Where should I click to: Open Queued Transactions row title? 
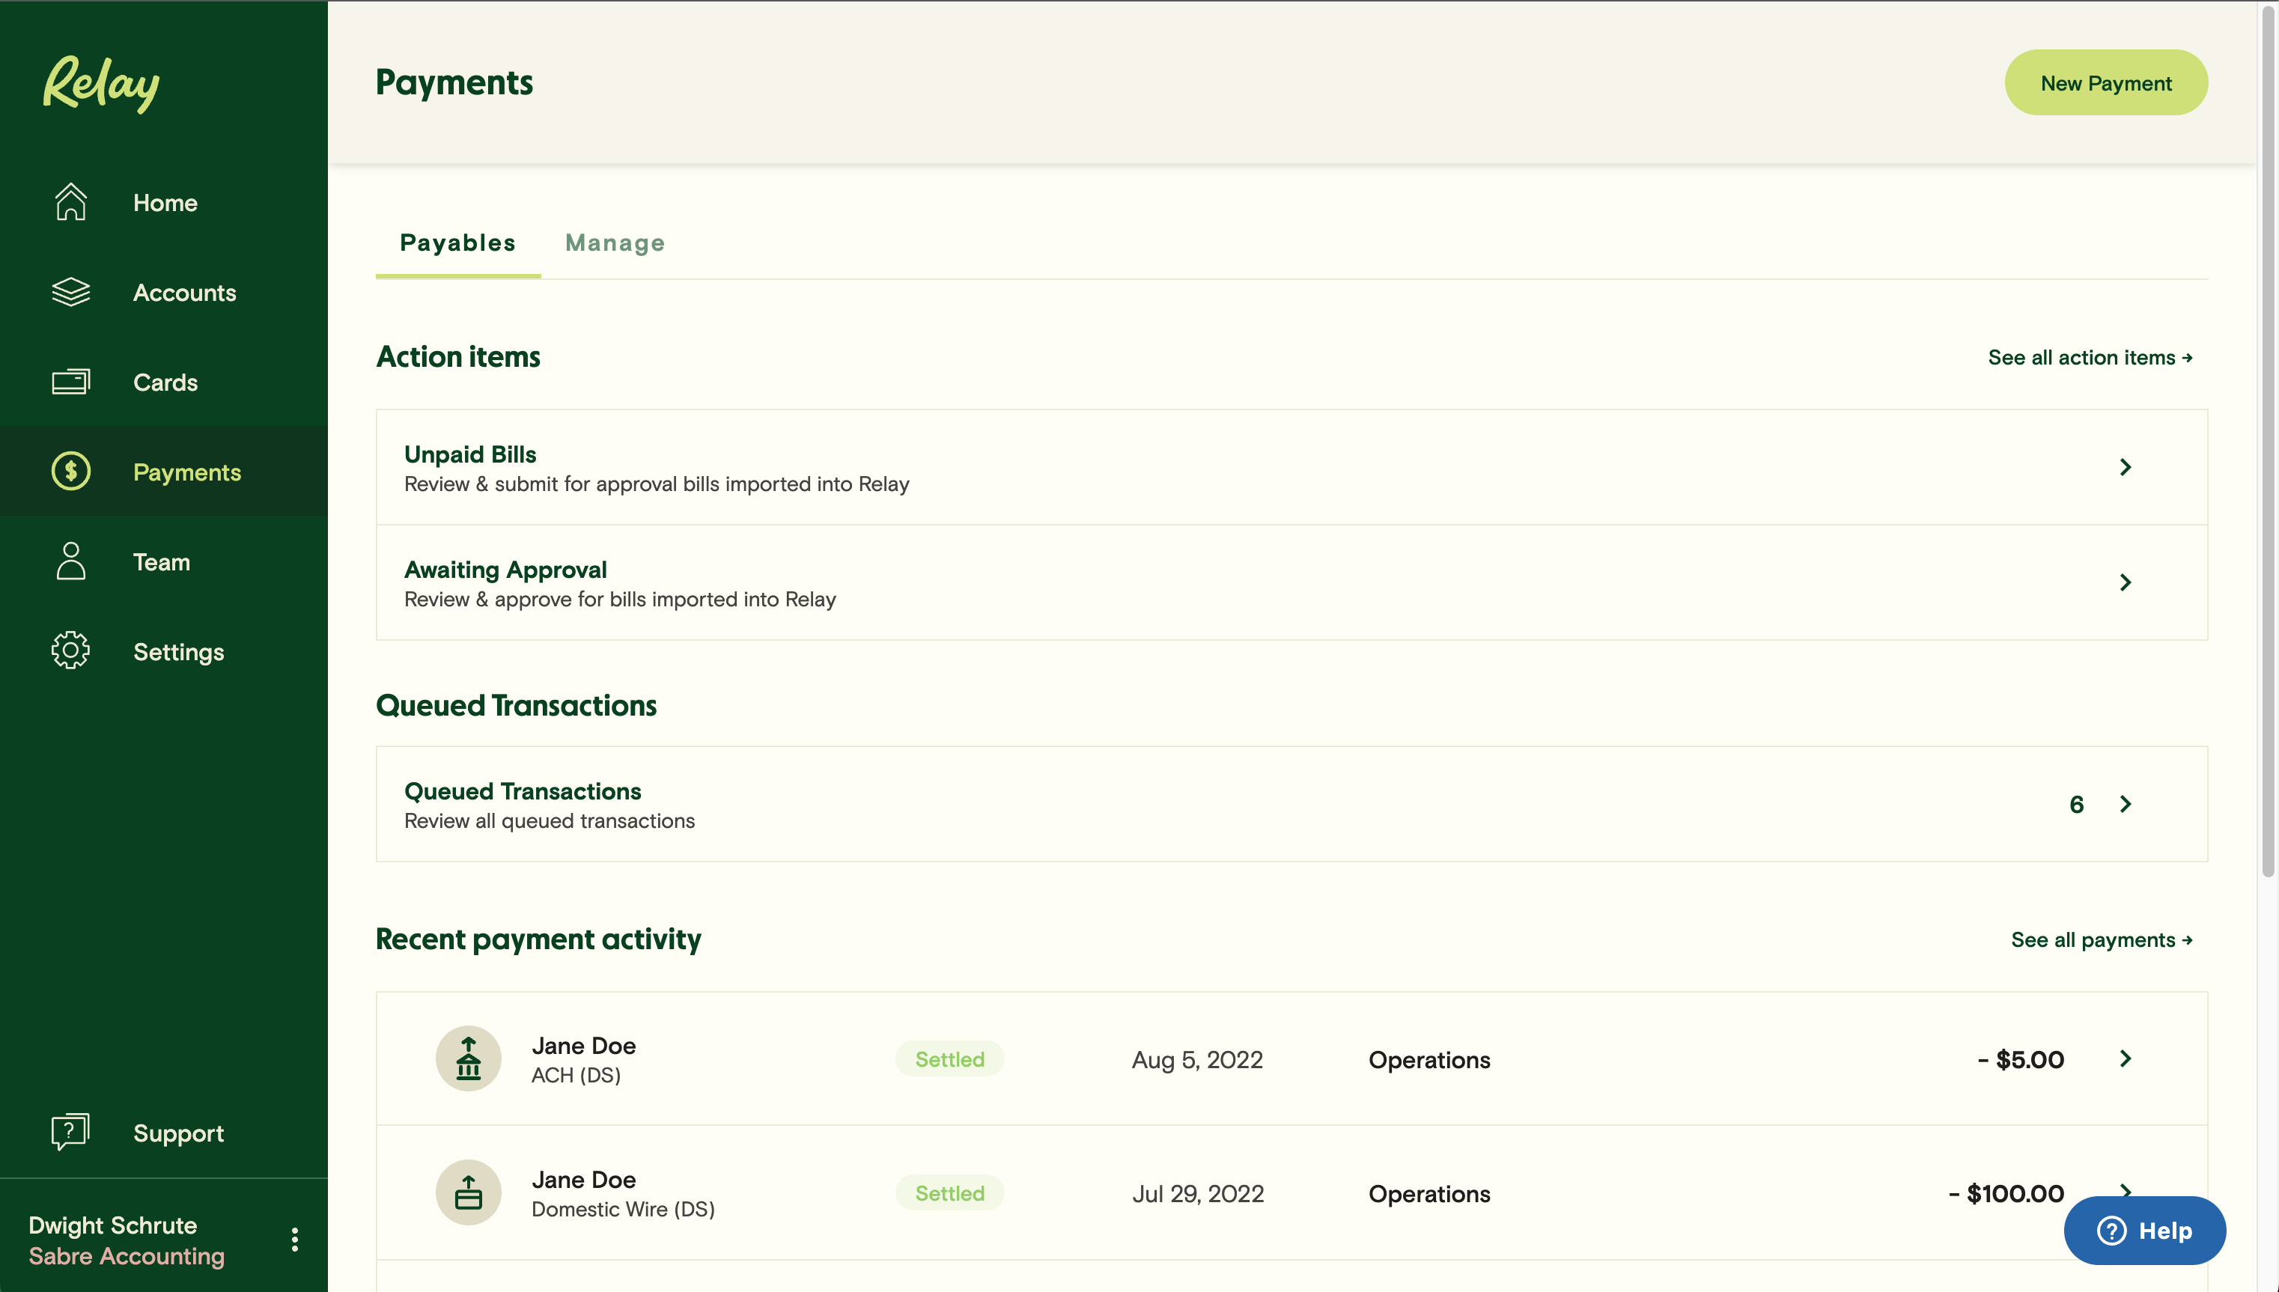pos(523,790)
